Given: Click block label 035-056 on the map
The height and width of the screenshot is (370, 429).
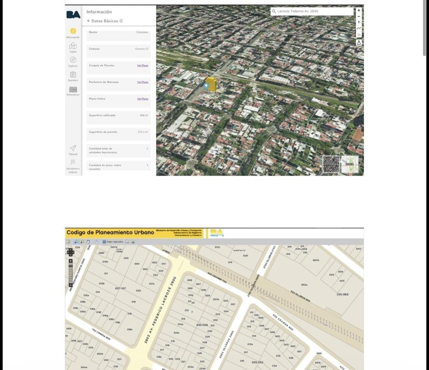Looking at the screenshot, I should pyautogui.click(x=202, y=325).
